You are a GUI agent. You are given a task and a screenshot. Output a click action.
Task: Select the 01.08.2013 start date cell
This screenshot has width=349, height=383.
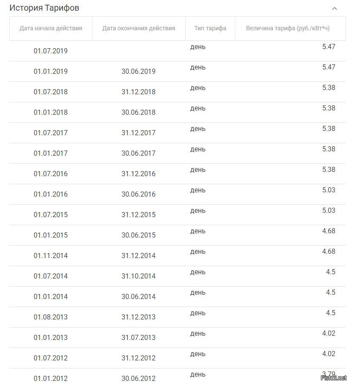point(51,317)
